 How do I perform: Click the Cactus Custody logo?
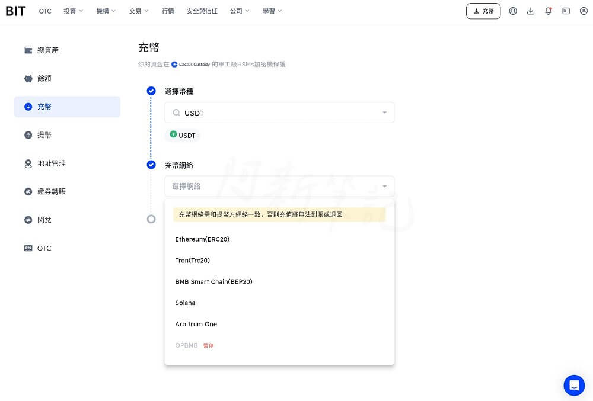[190, 64]
